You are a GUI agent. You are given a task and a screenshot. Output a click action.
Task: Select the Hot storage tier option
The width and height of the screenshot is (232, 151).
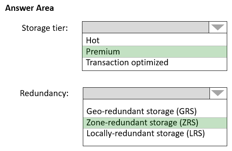tap(155, 40)
